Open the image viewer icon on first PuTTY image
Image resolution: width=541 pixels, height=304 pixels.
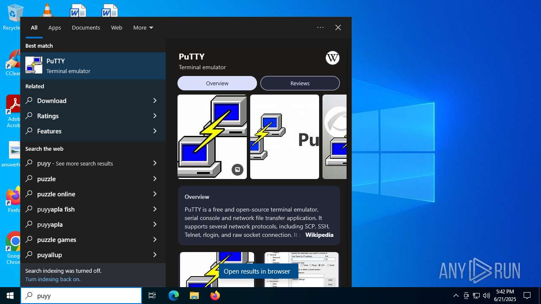[x=238, y=170]
